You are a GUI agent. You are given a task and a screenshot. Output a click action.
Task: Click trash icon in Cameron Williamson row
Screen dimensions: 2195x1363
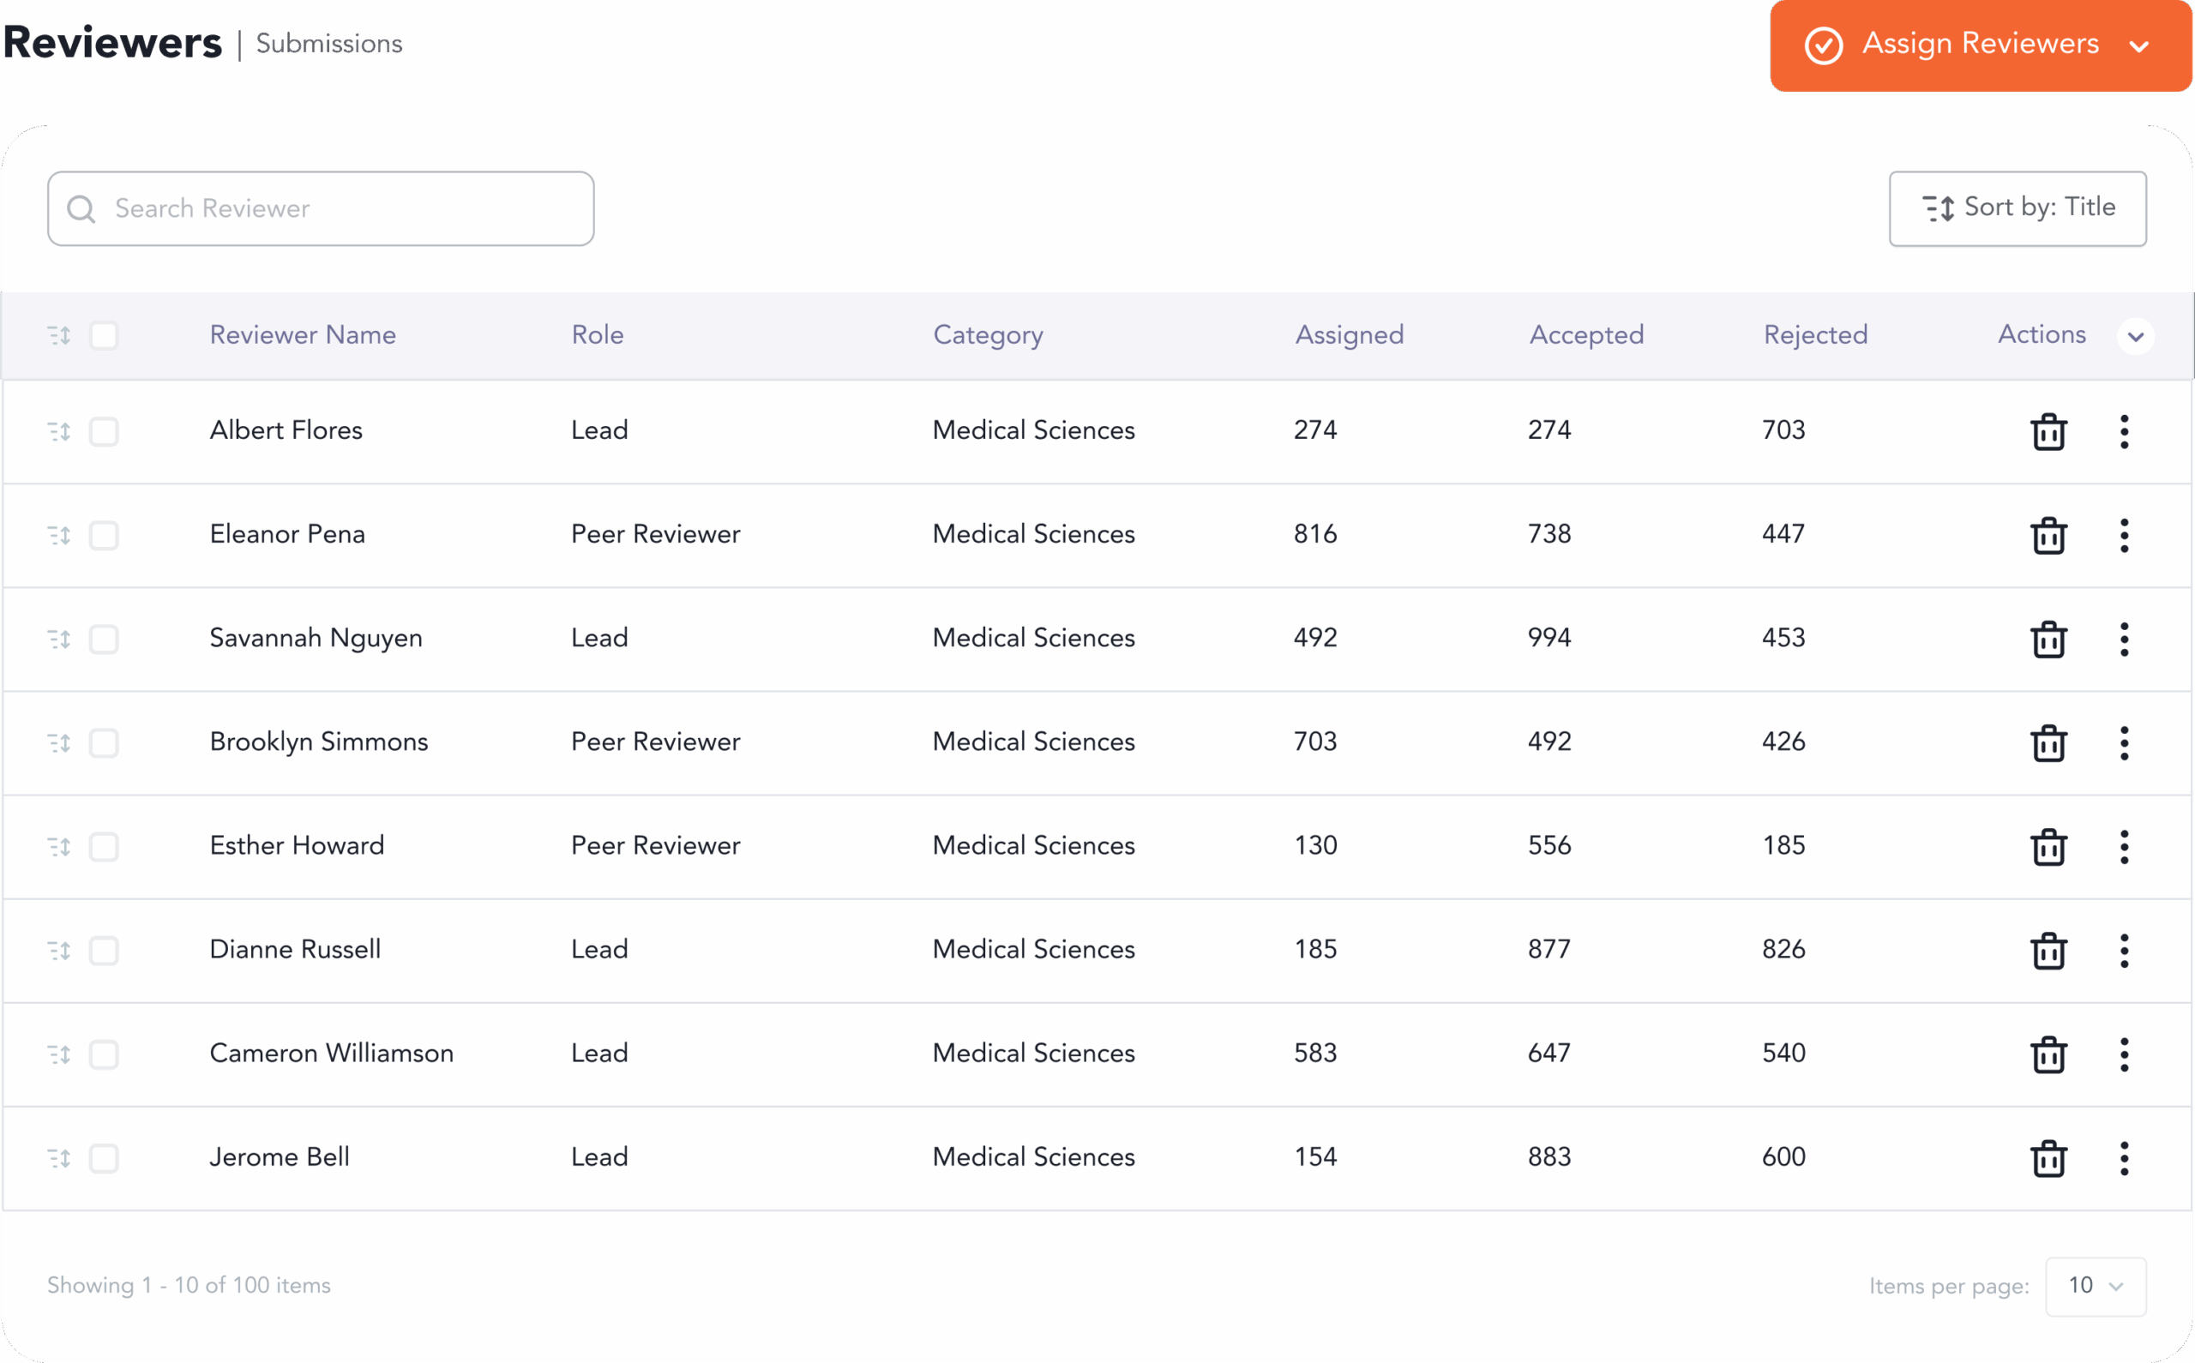click(x=2048, y=1054)
